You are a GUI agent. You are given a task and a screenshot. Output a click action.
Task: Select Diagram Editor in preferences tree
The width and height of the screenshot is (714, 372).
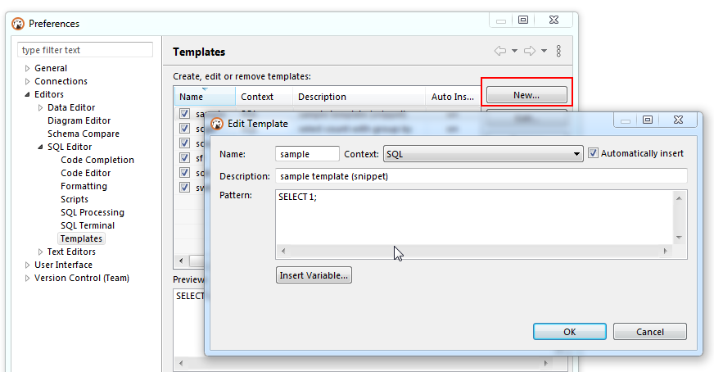[79, 120]
